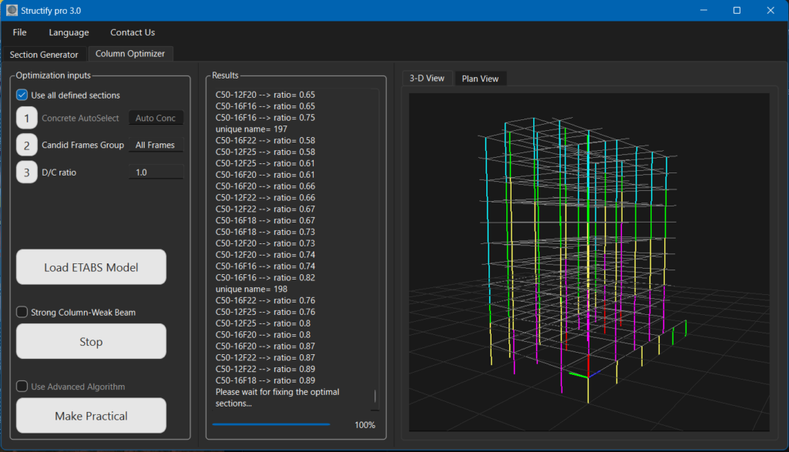Switch to the Plan View tab
Viewport: 789px width, 452px height.
pyautogui.click(x=480, y=79)
